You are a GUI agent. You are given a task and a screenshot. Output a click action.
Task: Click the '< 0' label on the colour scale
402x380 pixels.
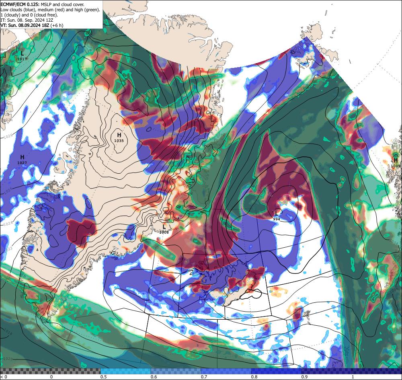[x=4, y=377]
